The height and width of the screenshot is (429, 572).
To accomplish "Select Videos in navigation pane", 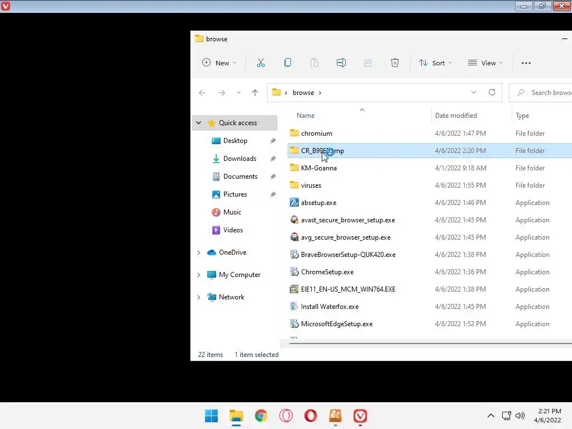I will pos(233,230).
